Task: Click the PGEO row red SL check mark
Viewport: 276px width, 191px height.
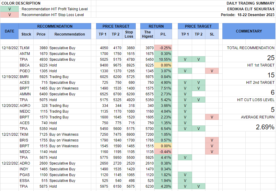Action: point(212,71)
